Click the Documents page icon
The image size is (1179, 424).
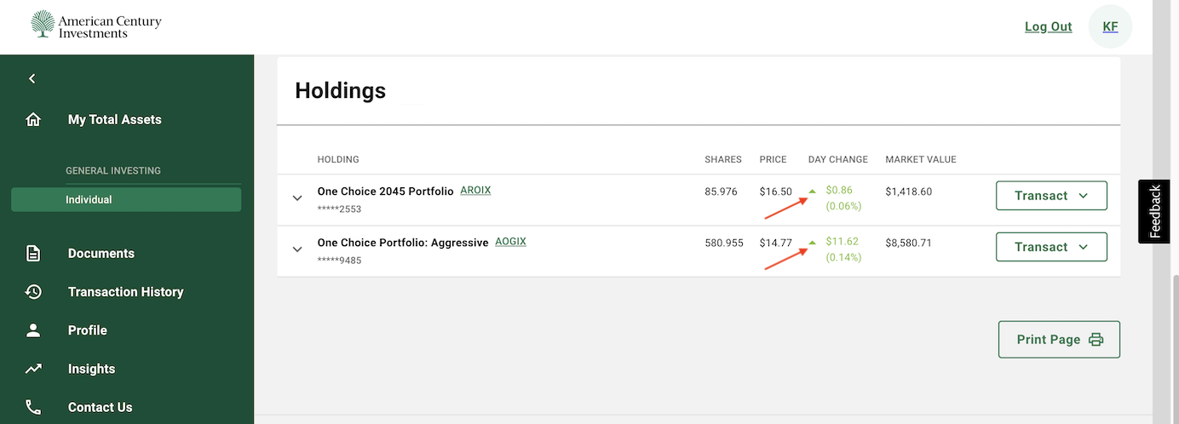click(33, 254)
